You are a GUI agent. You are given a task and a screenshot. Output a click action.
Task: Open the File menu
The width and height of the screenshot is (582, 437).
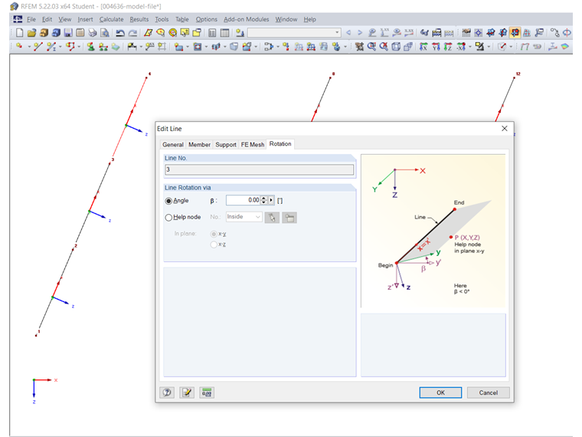click(31, 19)
